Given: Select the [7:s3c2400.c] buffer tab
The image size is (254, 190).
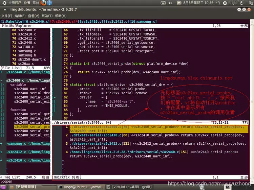Looking at the screenshot, I should (x=63, y=22).
